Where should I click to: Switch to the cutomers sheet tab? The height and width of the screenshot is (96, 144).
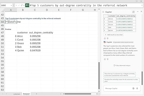point(17,94)
